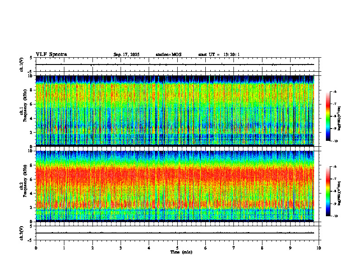
Task: Click the ch.1 spectrogram plot
Action: 175,111
